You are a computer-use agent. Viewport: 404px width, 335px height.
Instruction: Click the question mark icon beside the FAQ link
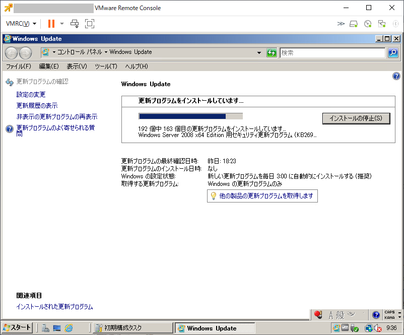(10, 129)
